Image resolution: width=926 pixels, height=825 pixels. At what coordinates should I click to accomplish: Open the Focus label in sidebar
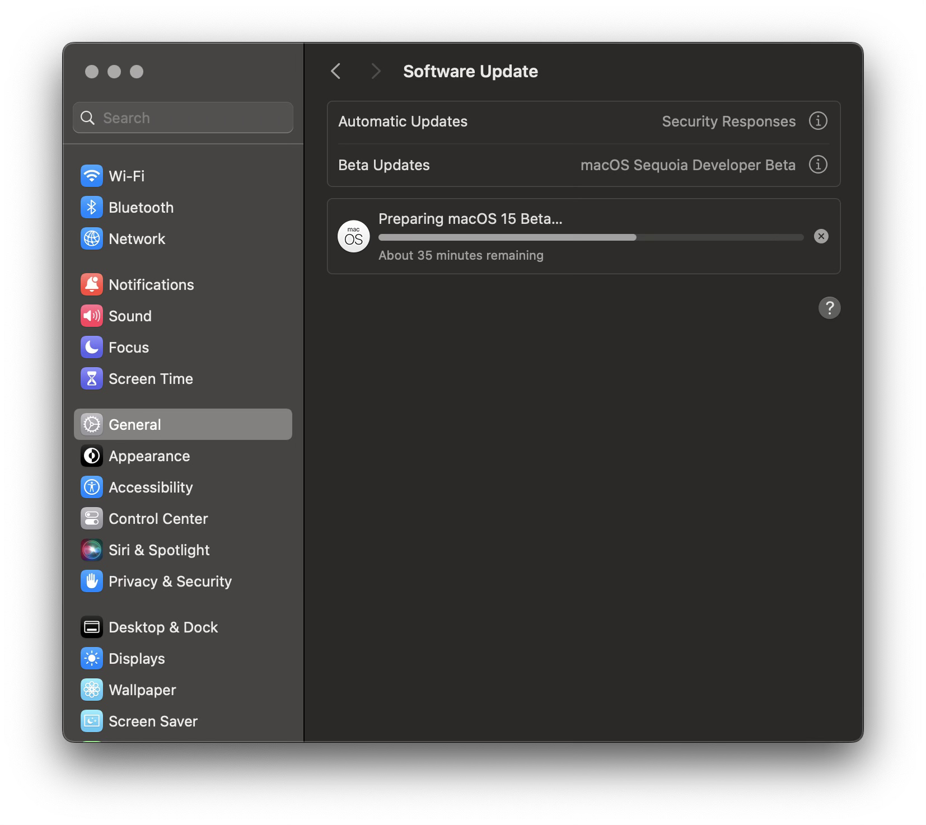(129, 348)
